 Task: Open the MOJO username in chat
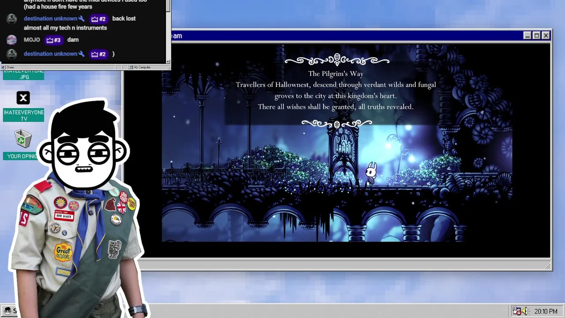[32, 40]
